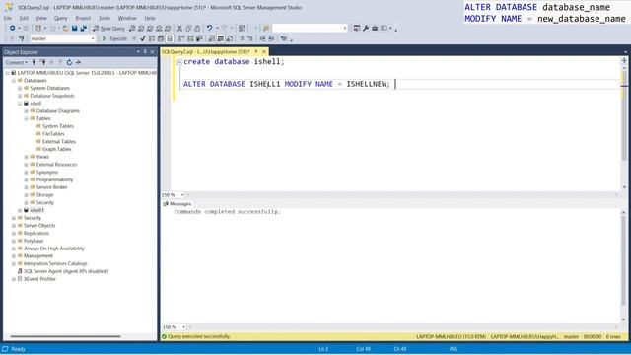Screen dimensions: 631x355
Task: Collapse the Databases tree node
Action: (x=14, y=81)
